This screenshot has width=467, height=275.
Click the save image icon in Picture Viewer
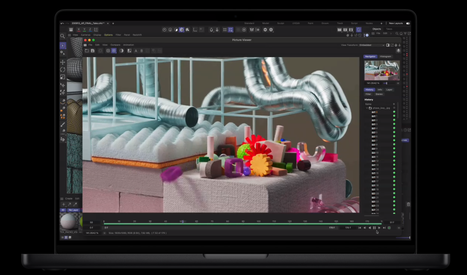click(92, 51)
